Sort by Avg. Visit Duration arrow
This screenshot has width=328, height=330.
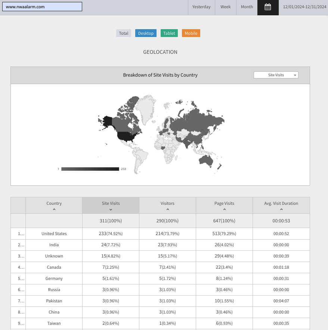tap(281, 210)
